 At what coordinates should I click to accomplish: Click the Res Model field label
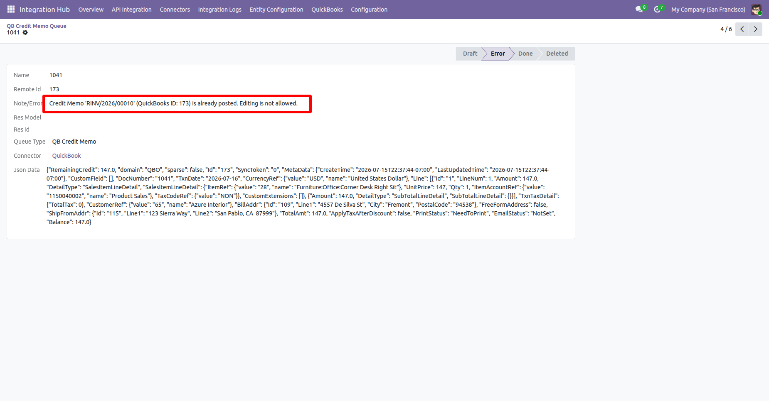pyautogui.click(x=27, y=117)
